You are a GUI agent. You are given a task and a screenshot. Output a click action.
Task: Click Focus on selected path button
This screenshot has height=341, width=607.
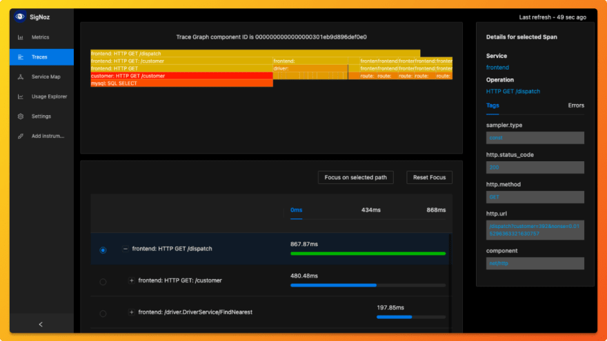point(355,178)
